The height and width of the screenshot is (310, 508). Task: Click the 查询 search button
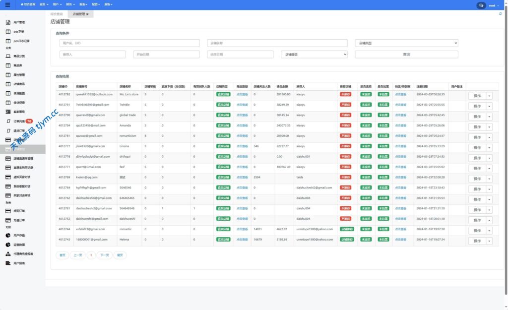406,55
